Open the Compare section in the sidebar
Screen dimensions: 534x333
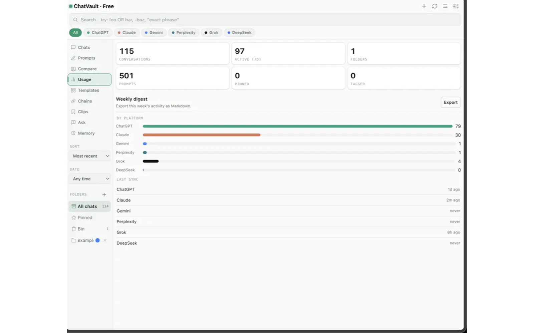89,69
